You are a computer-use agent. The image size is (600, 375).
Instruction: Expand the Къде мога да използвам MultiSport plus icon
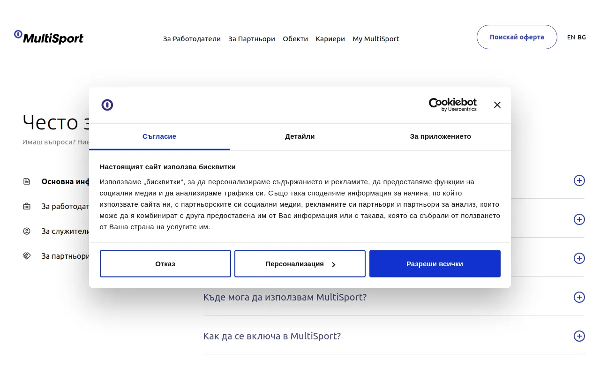pos(579,297)
